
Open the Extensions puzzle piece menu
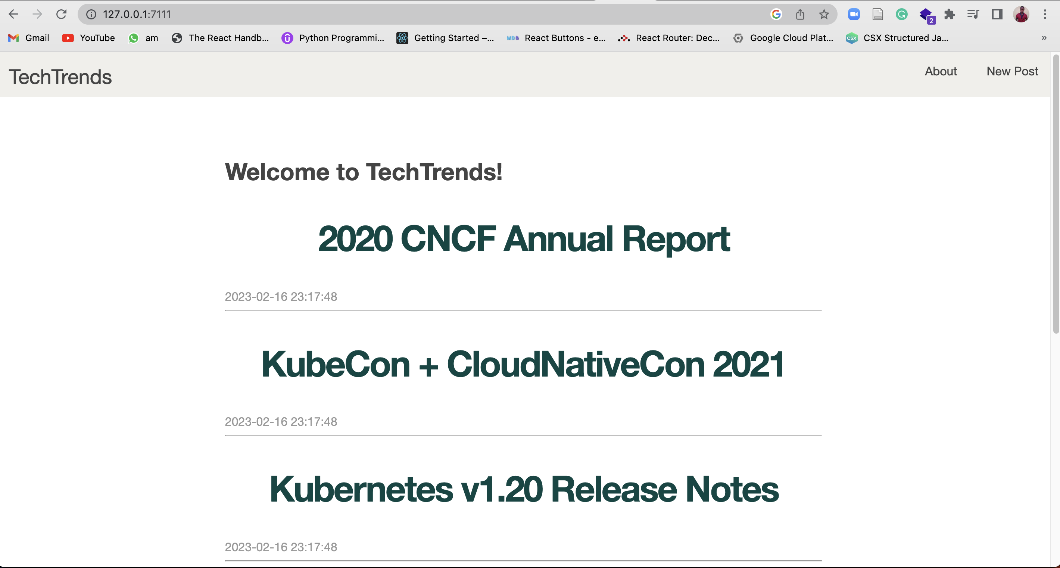point(950,14)
